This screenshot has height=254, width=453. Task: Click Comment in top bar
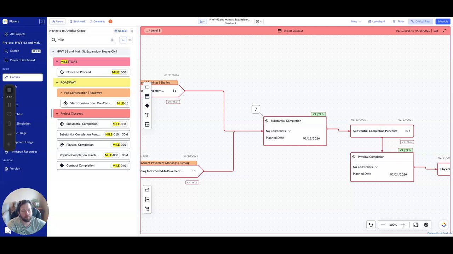pyautogui.click(x=97, y=22)
